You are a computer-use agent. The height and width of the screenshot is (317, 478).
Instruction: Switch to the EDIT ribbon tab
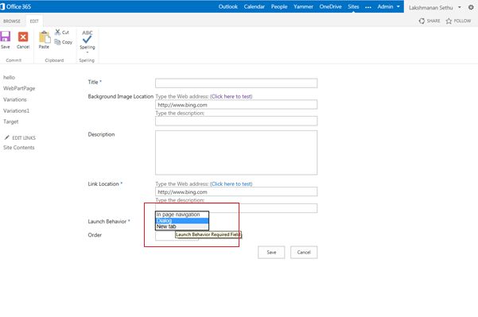(34, 21)
